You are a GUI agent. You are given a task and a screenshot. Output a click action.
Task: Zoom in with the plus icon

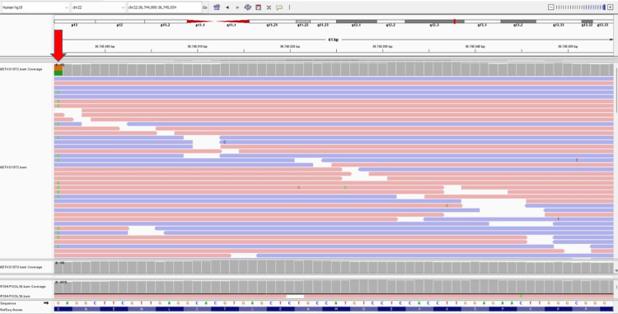coord(610,7)
